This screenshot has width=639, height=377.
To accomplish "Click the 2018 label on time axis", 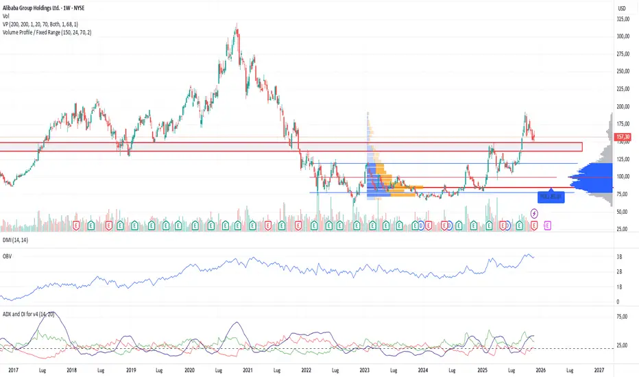I will 72,370.
